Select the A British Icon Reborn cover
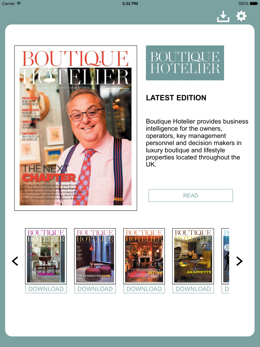260x347 pixels. (x=46, y=256)
